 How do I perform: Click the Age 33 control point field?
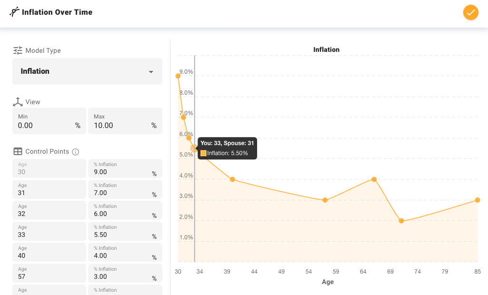[x=49, y=231]
